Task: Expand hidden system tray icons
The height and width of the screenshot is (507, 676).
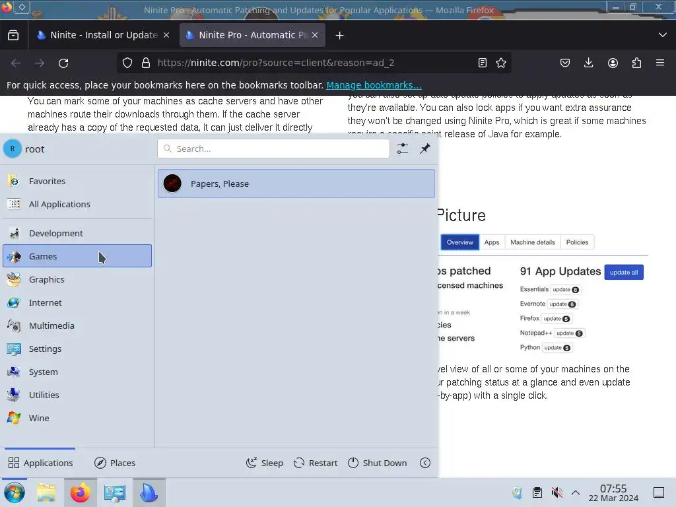Action: pyautogui.click(x=576, y=492)
